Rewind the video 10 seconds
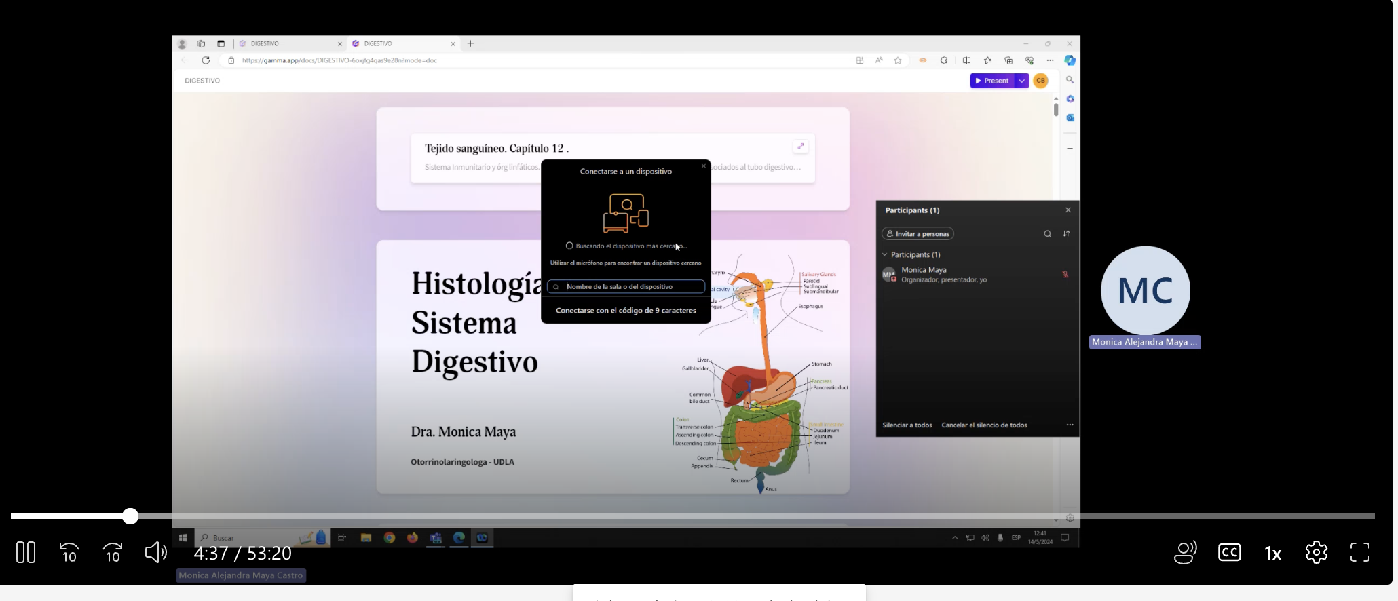The width and height of the screenshot is (1398, 601). pos(69,552)
